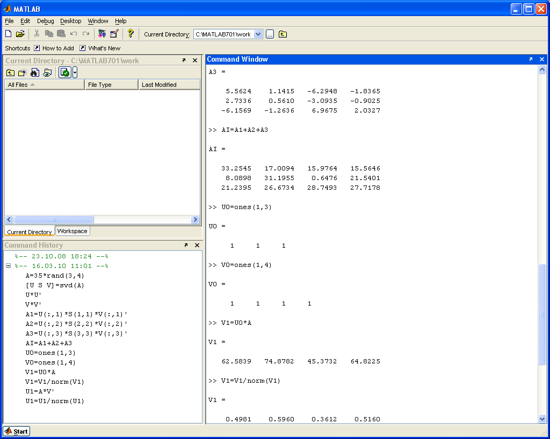The width and height of the screenshot is (550, 439).
Task: Open the File menu
Action: click(x=9, y=21)
